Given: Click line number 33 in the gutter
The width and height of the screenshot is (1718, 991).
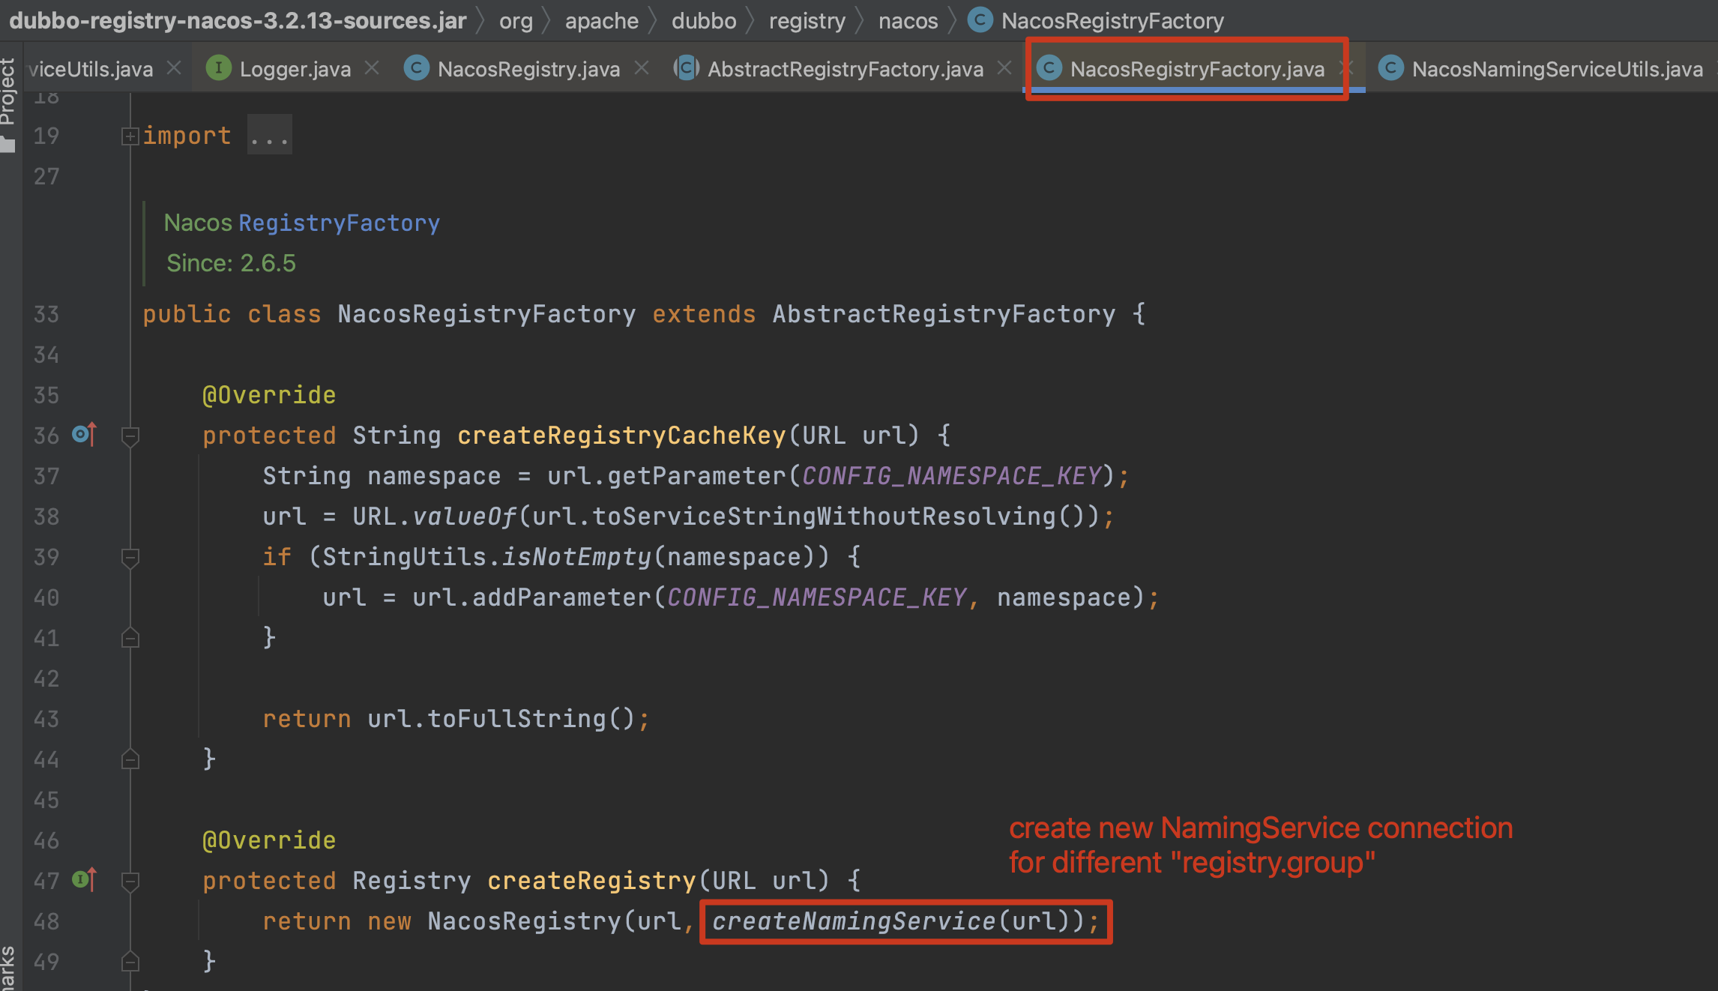Looking at the screenshot, I should pos(46,313).
